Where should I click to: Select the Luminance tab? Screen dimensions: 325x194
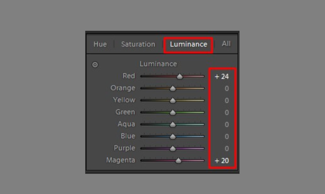click(x=188, y=44)
